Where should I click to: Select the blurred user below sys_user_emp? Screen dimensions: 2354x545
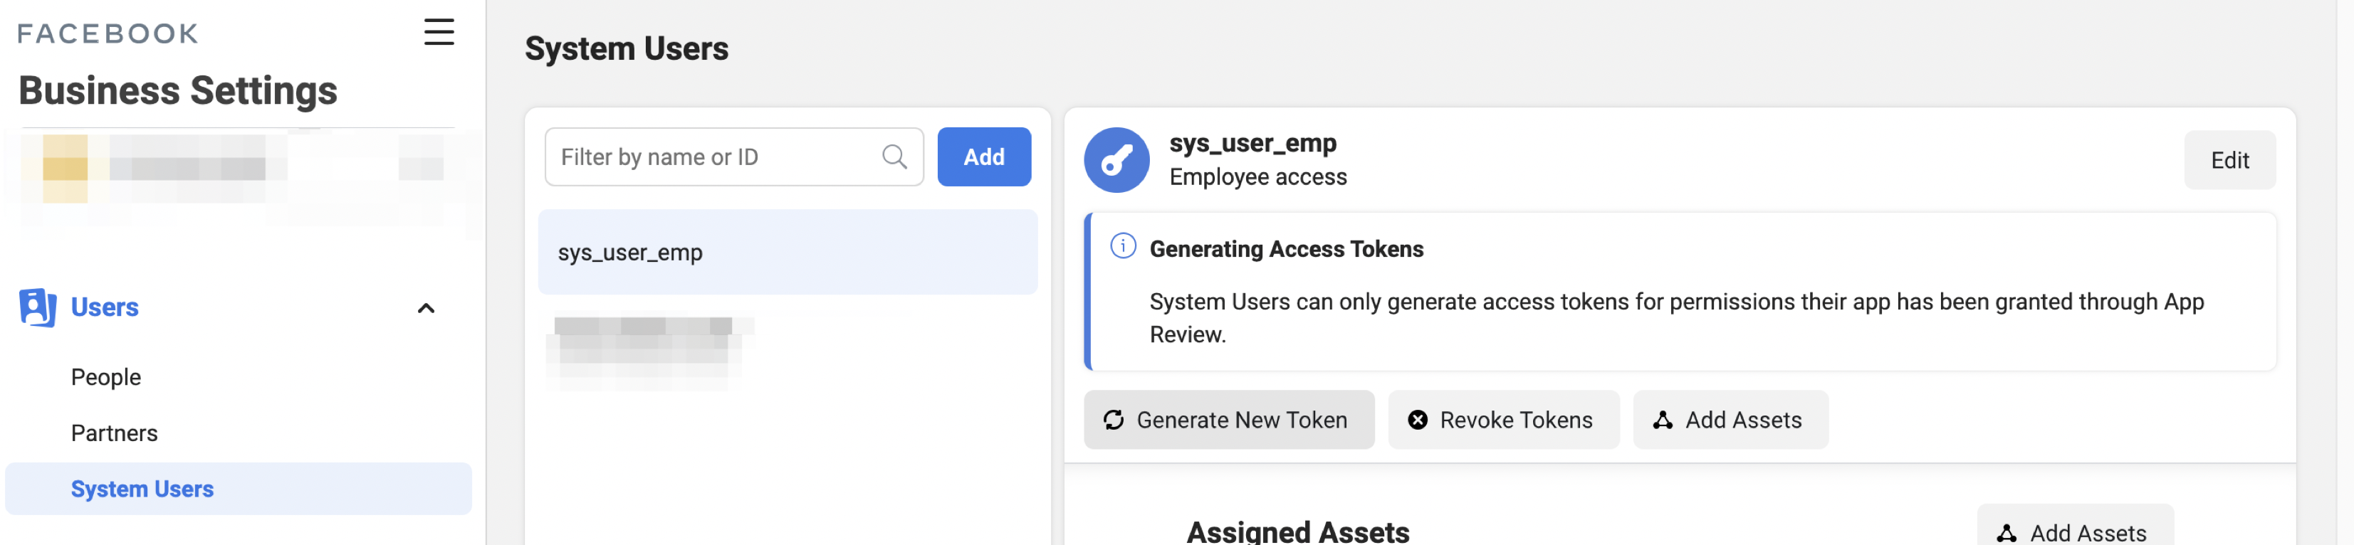pyautogui.click(x=647, y=342)
